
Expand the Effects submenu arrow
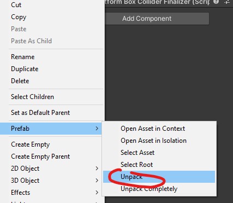click(x=97, y=193)
